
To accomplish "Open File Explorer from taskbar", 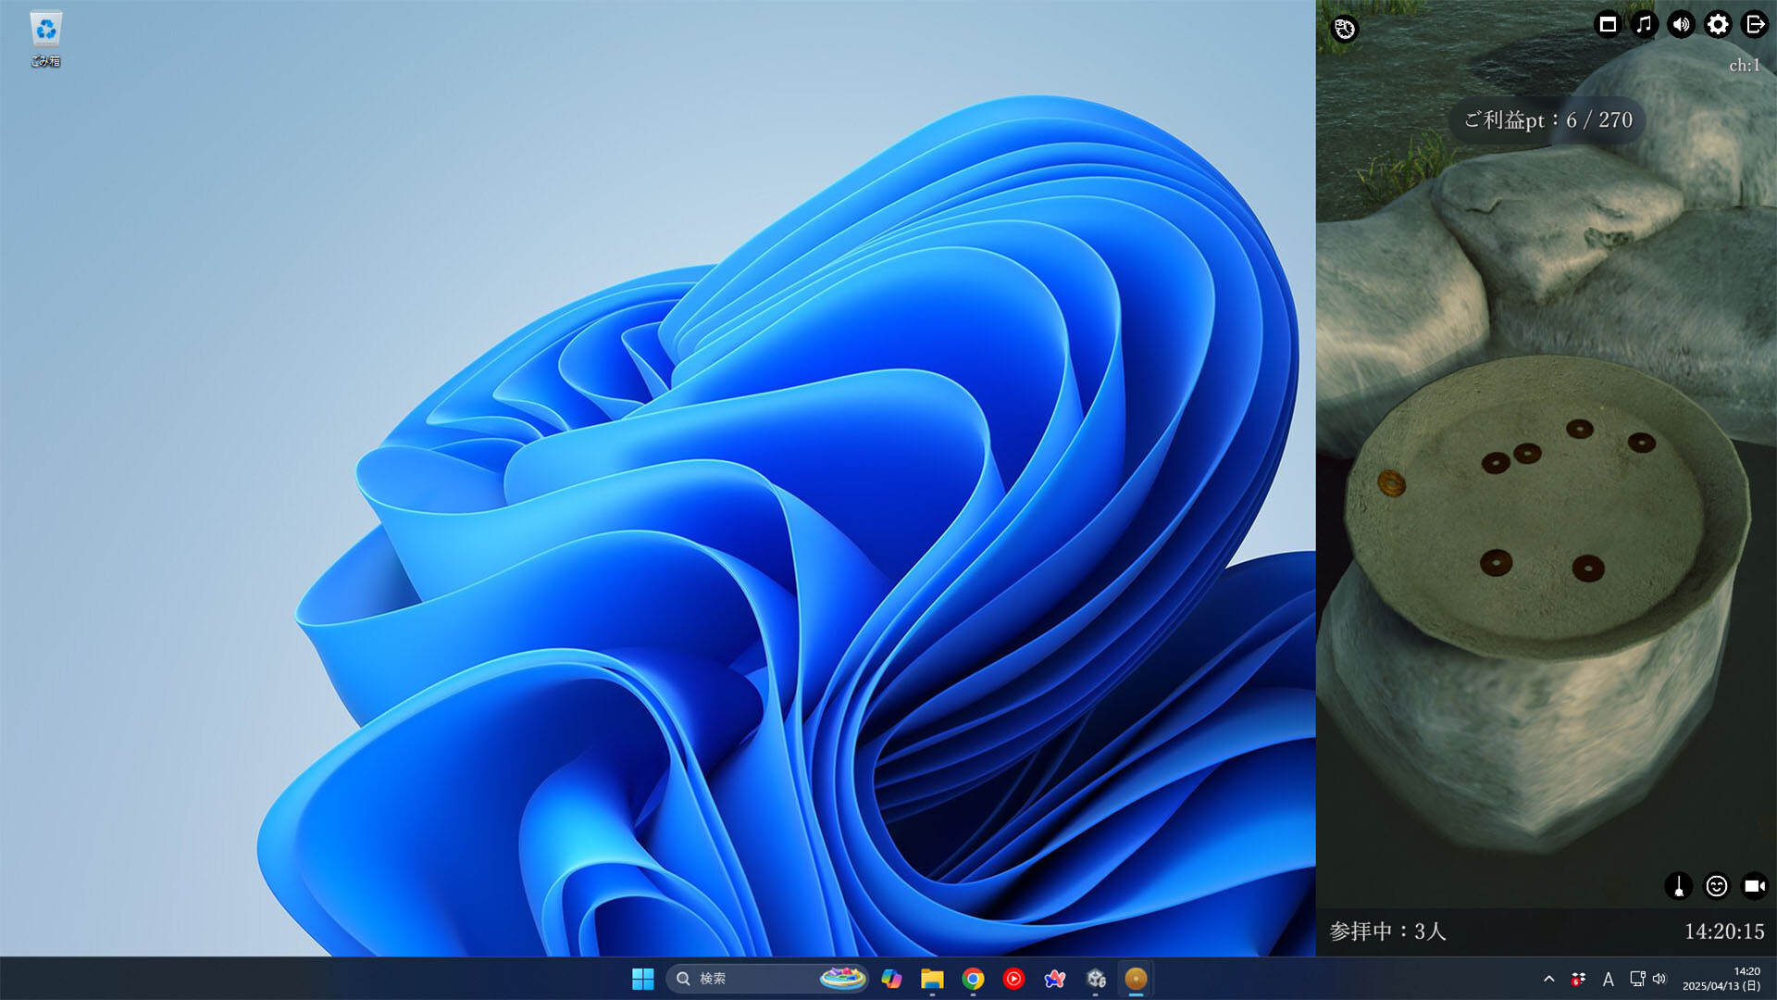I will click(932, 979).
